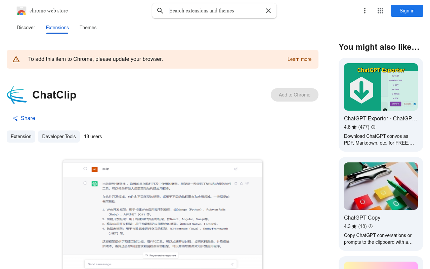This screenshot has width=430, height=269.
Task: Open the ChatGPT Copy thumbnail image
Action: click(381, 186)
